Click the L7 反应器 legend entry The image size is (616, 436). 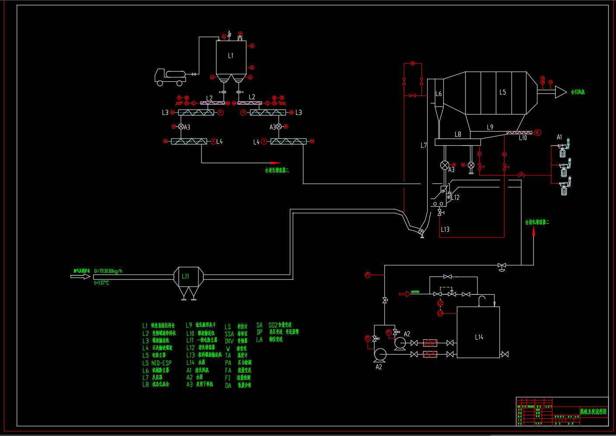point(153,377)
